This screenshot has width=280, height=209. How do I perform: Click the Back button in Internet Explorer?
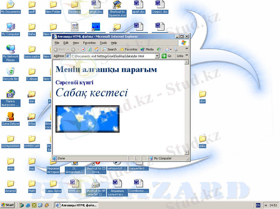[59, 49]
